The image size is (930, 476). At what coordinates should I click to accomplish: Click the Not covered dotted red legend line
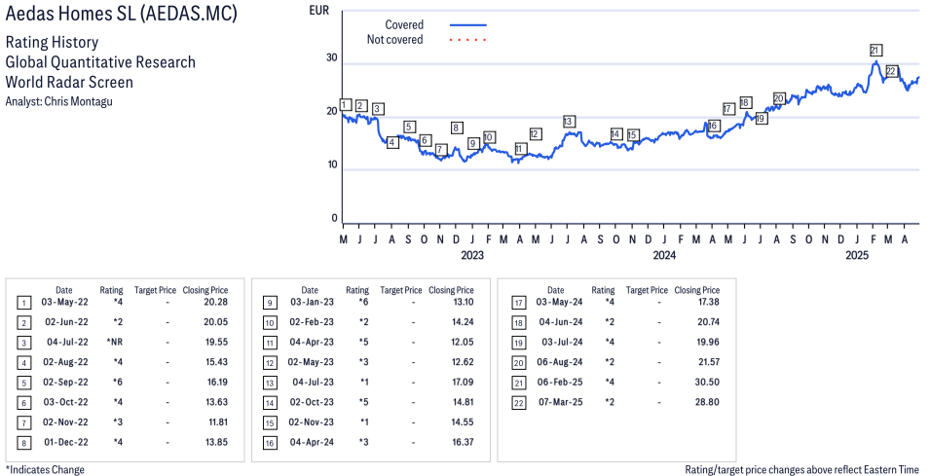(x=468, y=40)
